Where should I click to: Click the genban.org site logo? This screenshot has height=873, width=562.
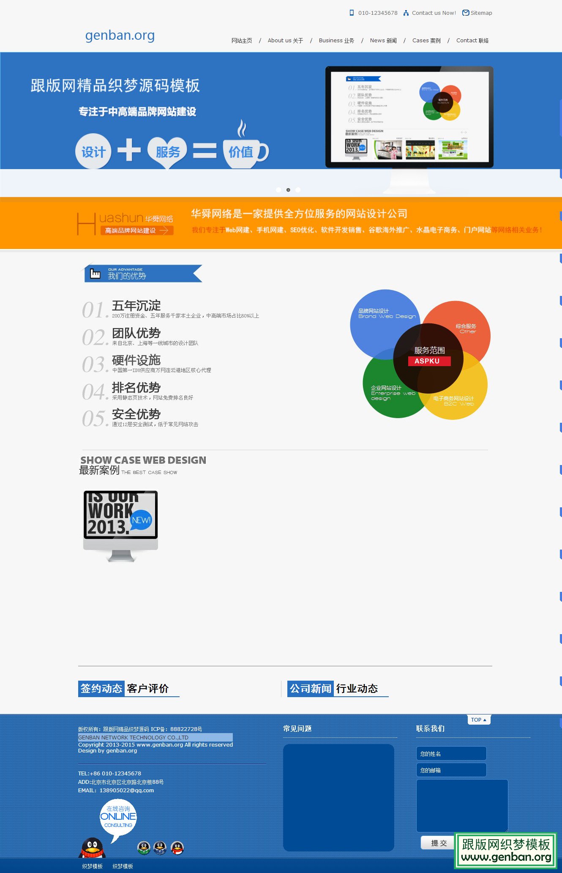120,36
